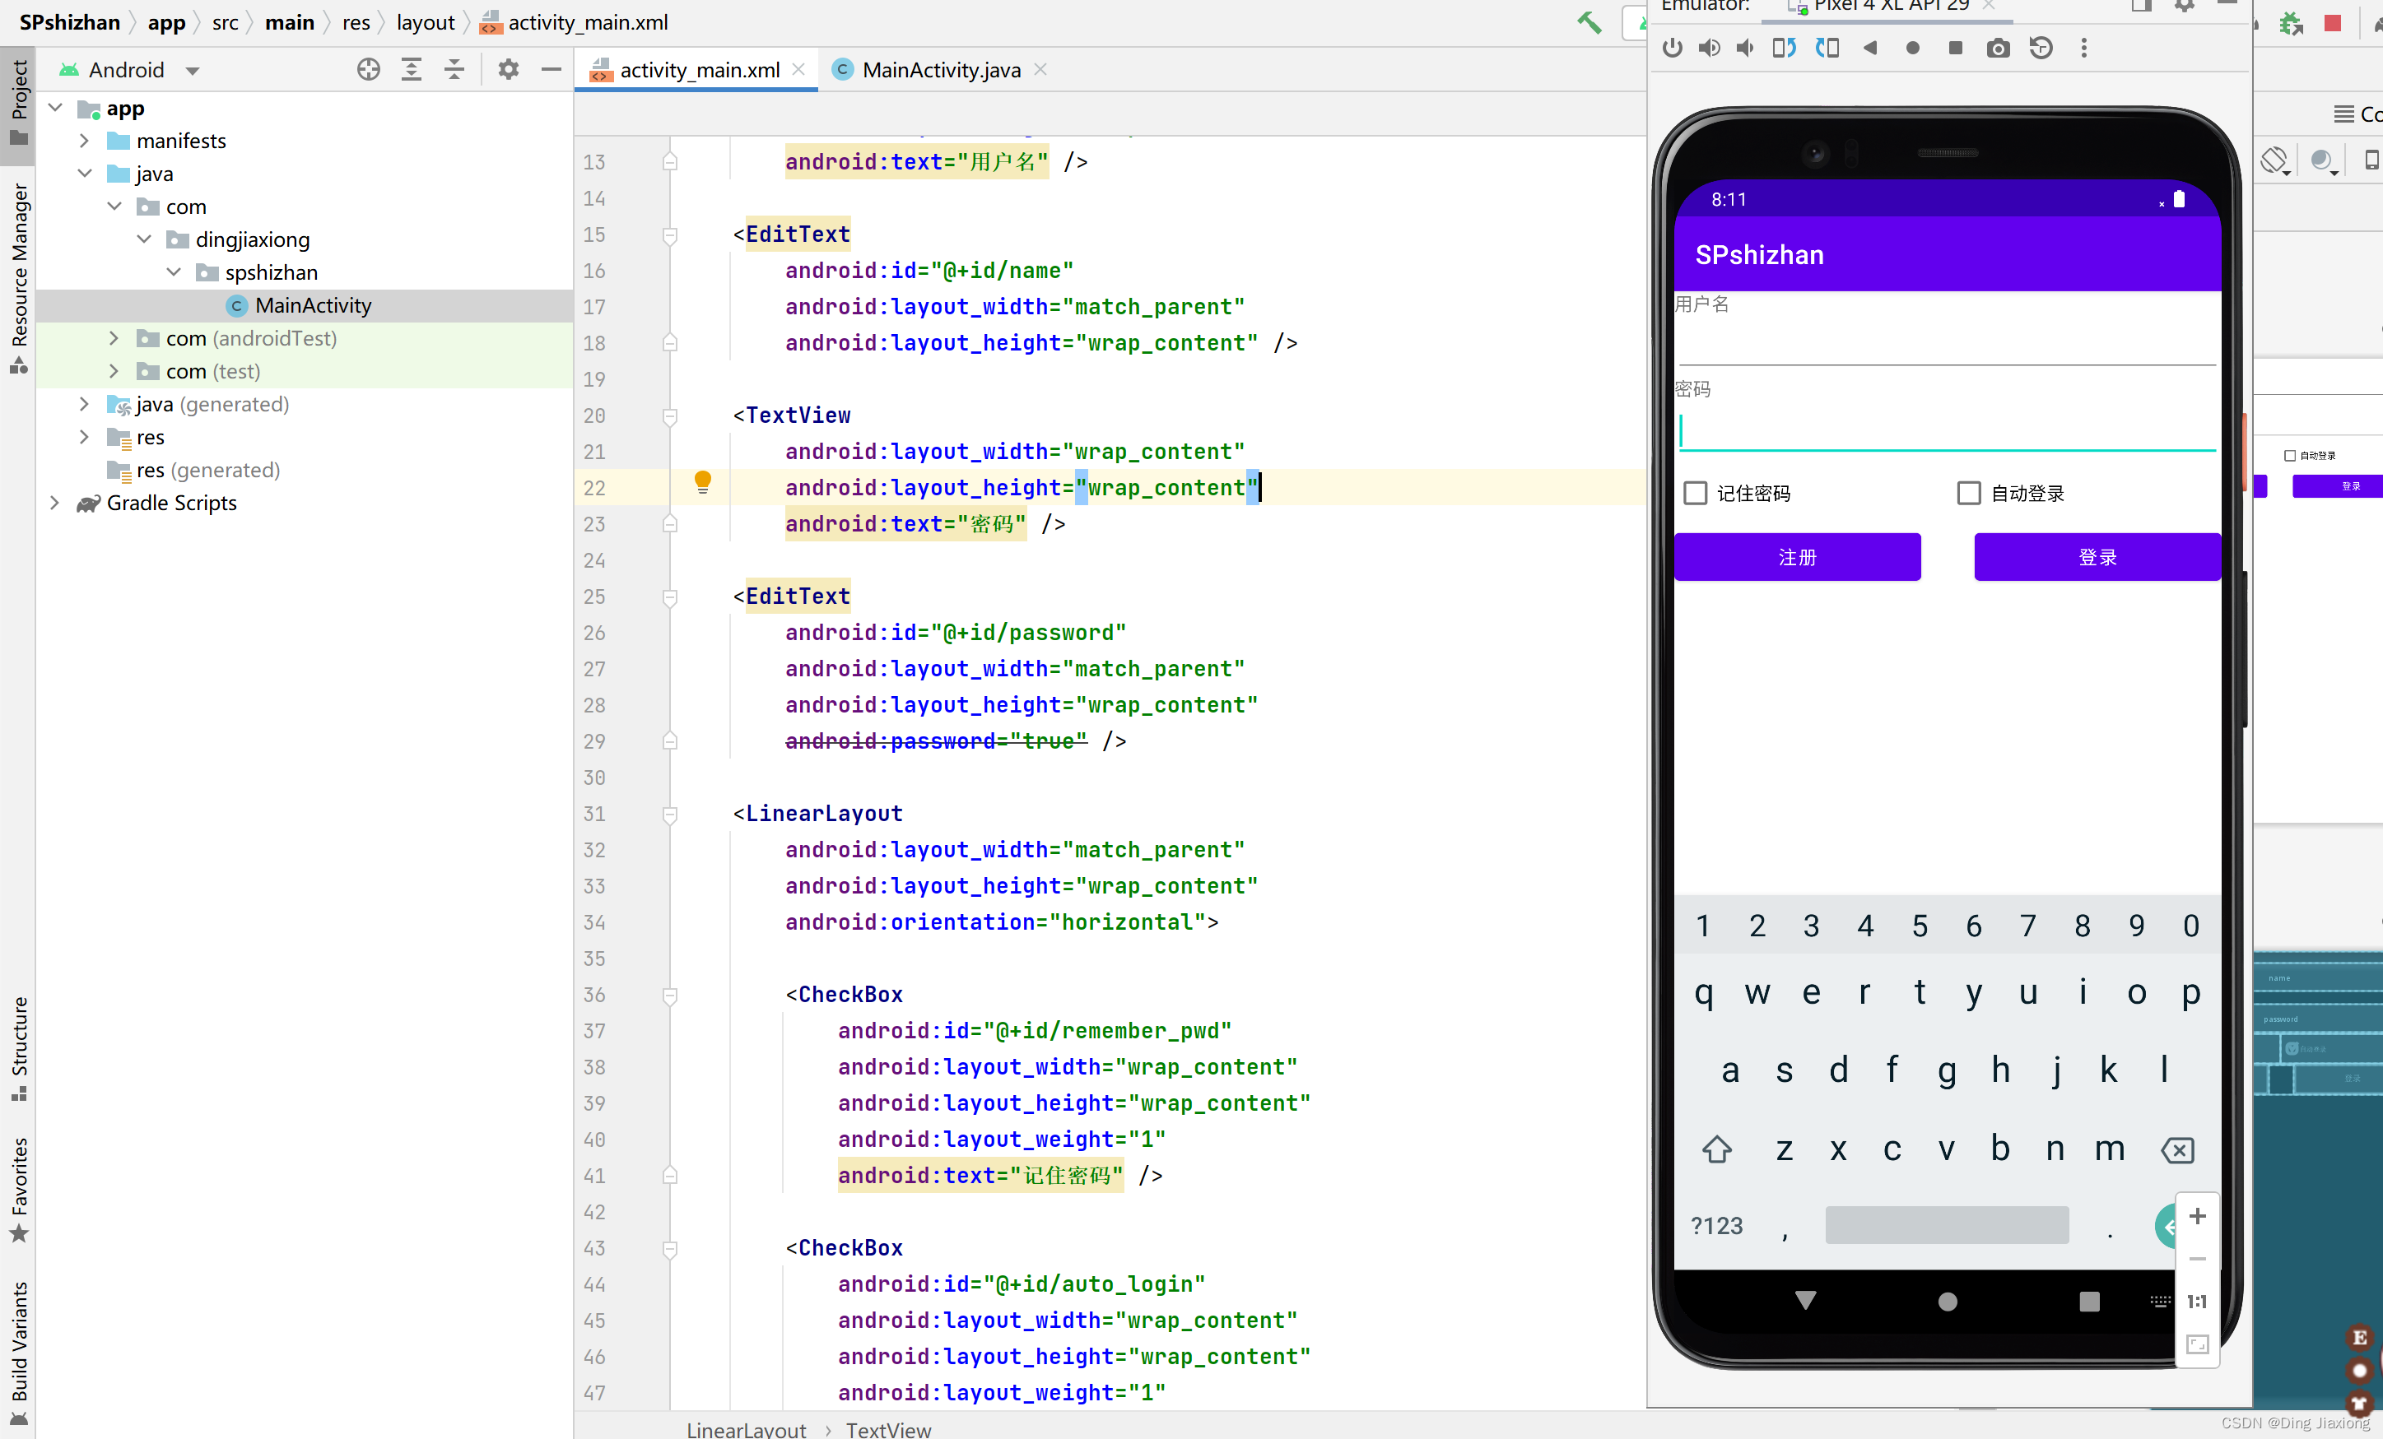2383x1439 pixels.
Task: Tap the phone's shift key
Action: (1716, 1150)
